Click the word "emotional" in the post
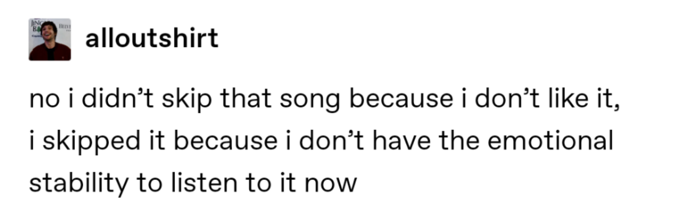This screenshot has width=693, height=215. (550, 140)
